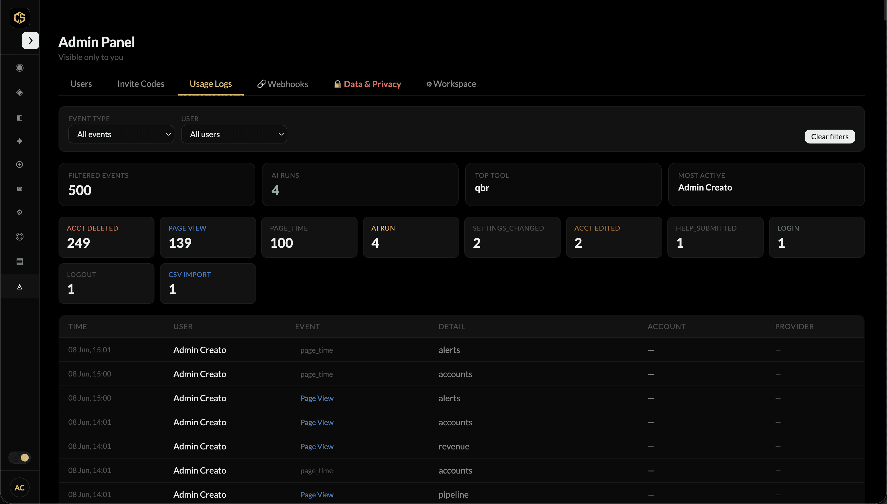
Task: Open the four-point sparkle sidebar icon
Action: click(x=20, y=141)
